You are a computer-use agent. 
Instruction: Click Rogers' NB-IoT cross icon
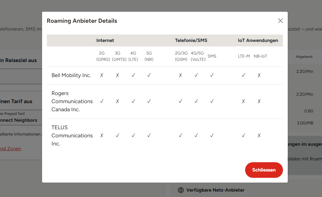click(259, 101)
